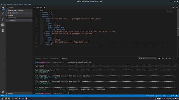This screenshot has width=179, height=100.
Task: Open the Go menu
Action: coord(17,4)
